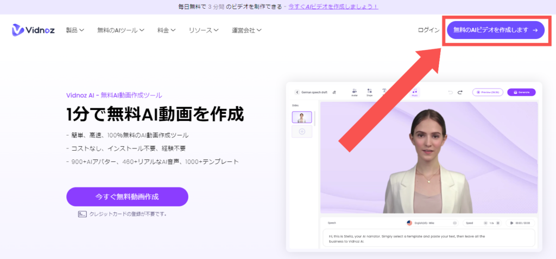Click the rename pencil icon in editor
This screenshot has width=556, height=259.
pyautogui.click(x=334, y=92)
